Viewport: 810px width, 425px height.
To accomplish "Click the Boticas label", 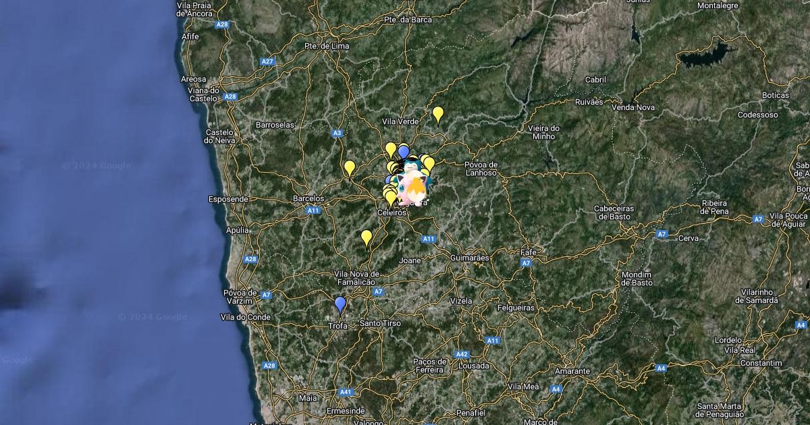I will pos(776,95).
